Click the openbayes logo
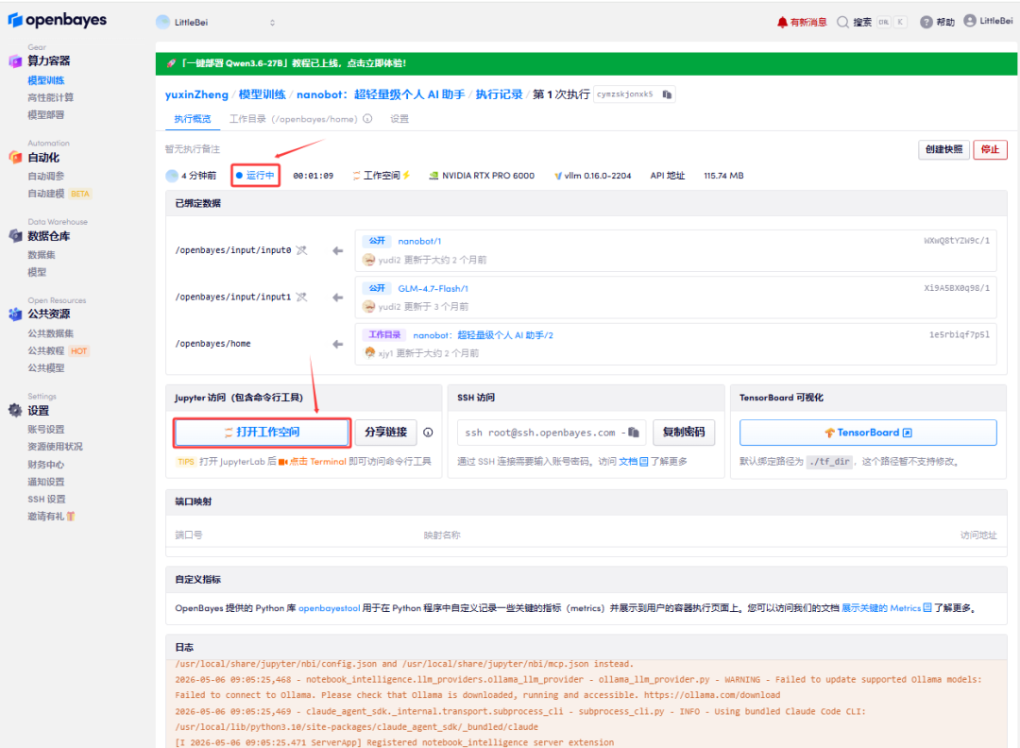Viewport: 1020px width, 748px height. click(58, 20)
